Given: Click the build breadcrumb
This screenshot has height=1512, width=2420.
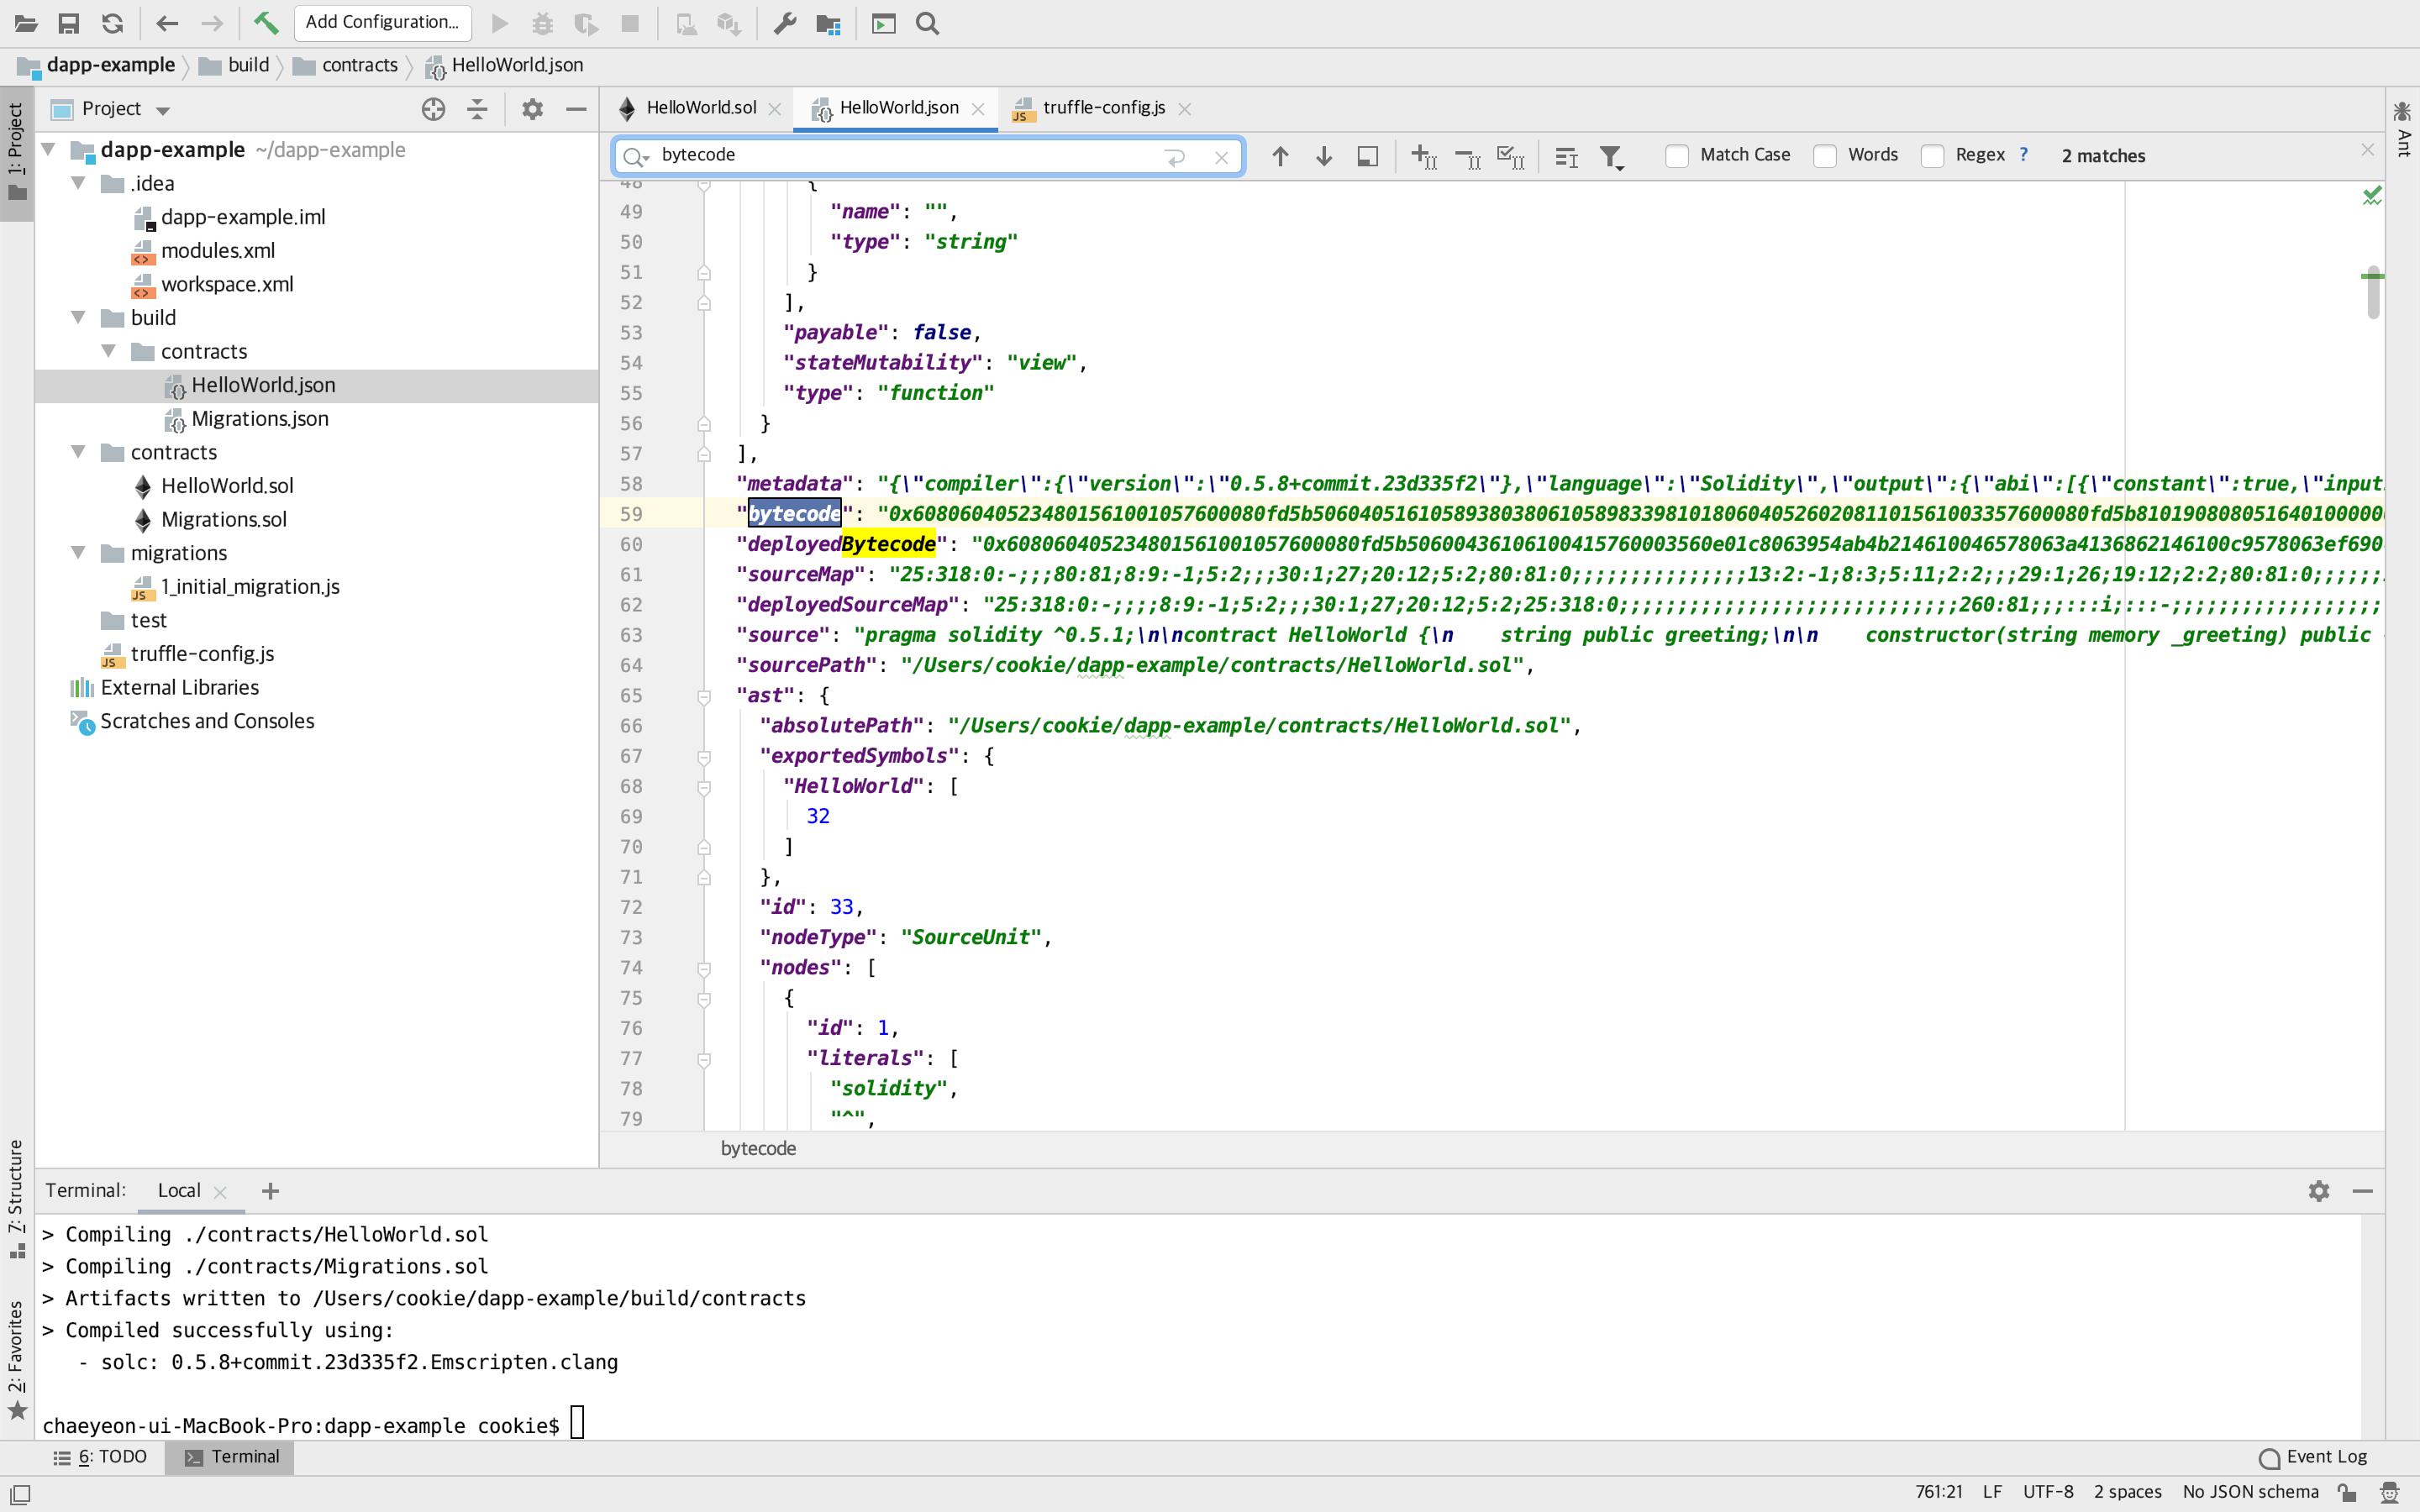Looking at the screenshot, I should 235,65.
